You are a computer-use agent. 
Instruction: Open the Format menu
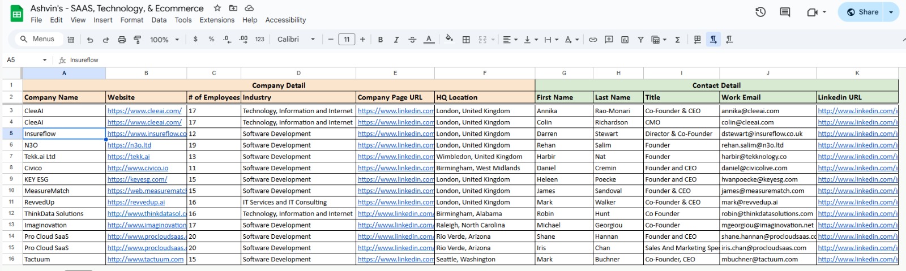click(132, 20)
